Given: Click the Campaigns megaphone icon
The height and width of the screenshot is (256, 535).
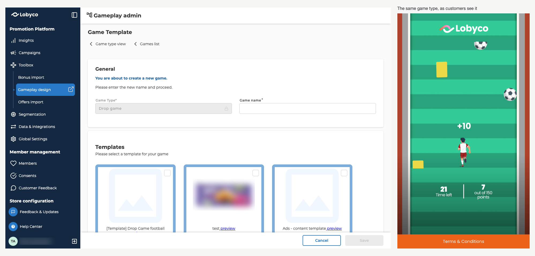Looking at the screenshot, I should click(13, 53).
